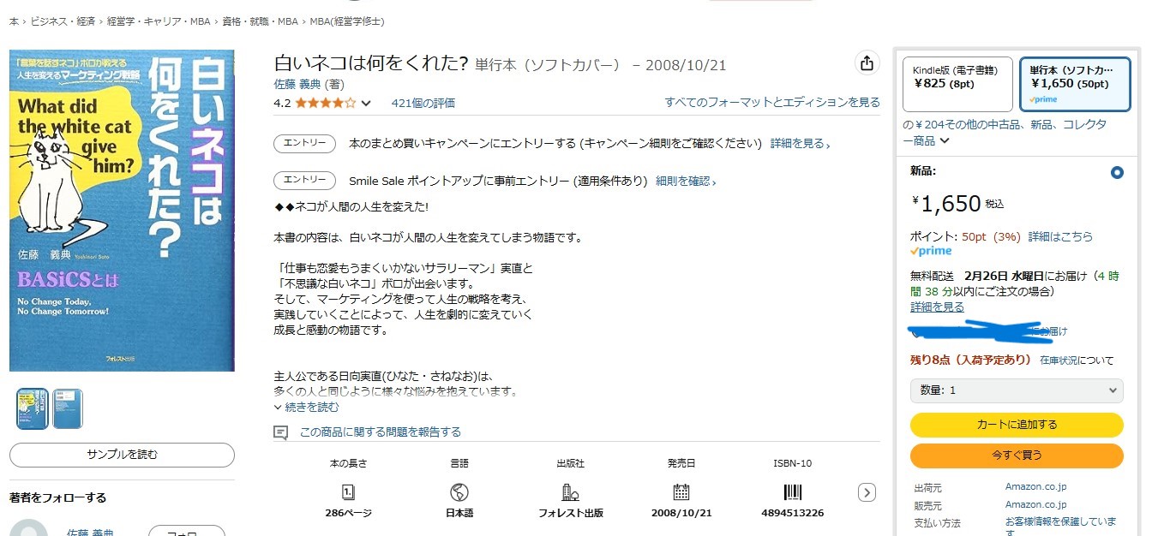Click the report-problem speech bubble icon
The width and height of the screenshot is (1164, 536).
tap(280, 432)
